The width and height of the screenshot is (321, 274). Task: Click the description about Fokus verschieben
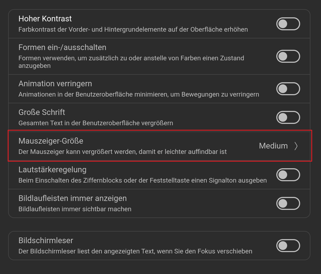tap(135, 251)
